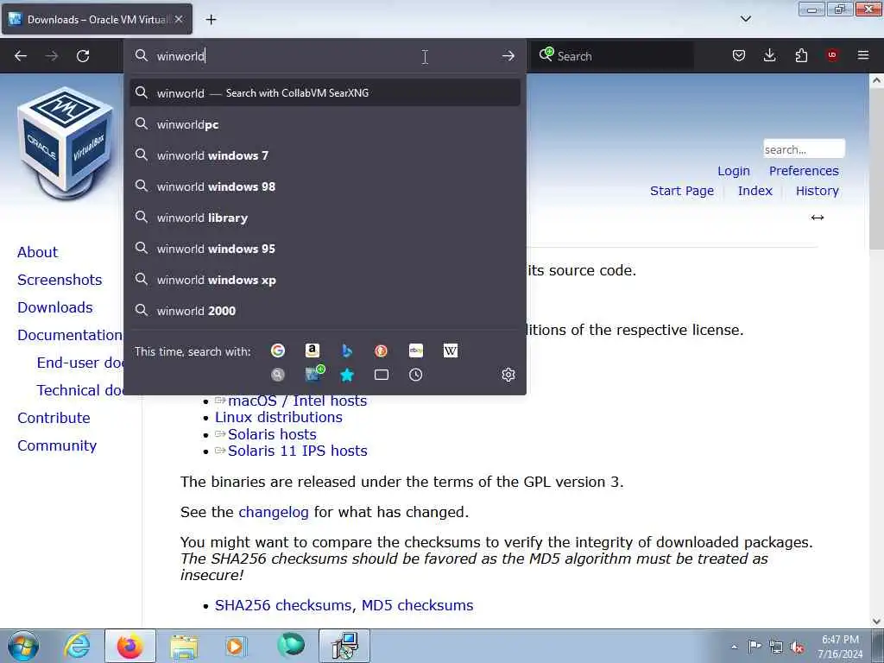884x663 pixels.
Task: Search this time with DuckDuckGo
Action: [381, 350]
